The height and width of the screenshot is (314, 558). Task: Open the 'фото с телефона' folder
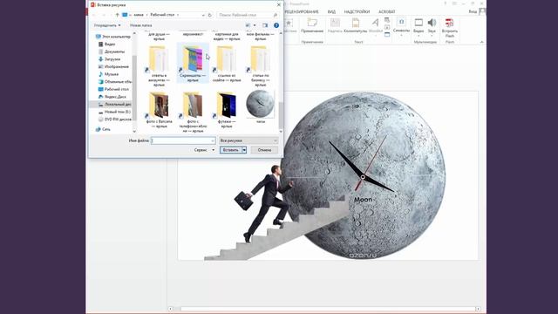[x=193, y=112]
